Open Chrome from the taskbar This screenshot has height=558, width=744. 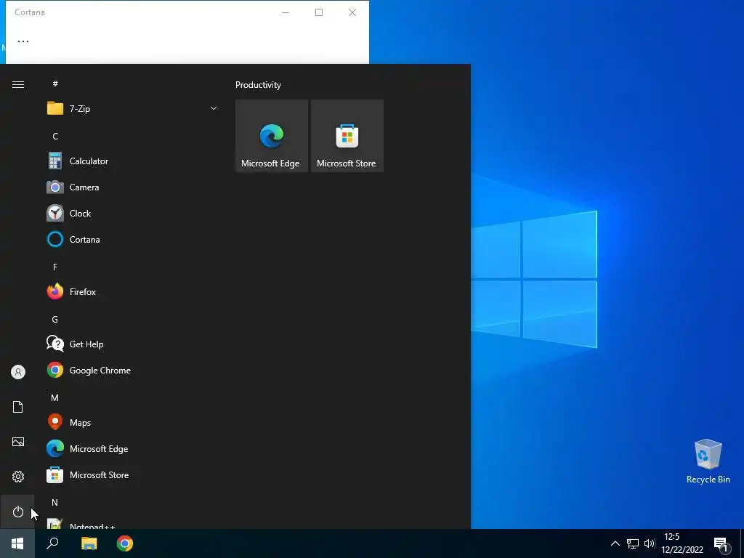coord(125,543)
